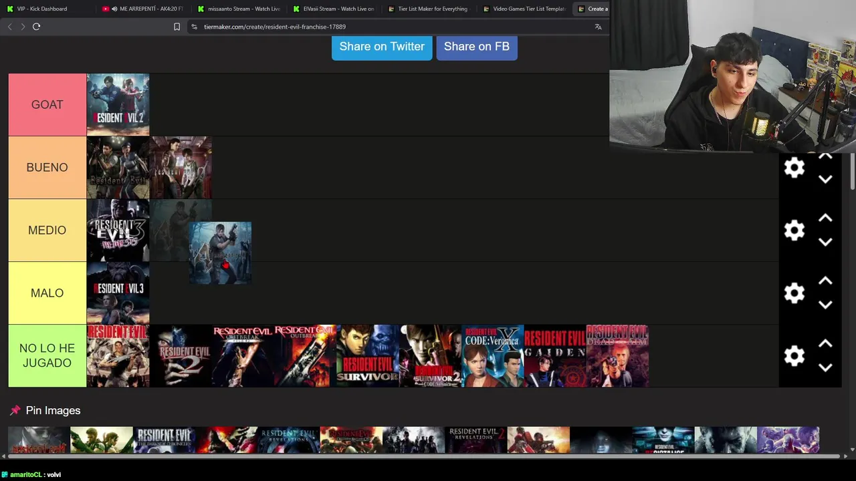Screen dimensions: 856x481
Task: Mute audio on ME ARREPENTÍ tab
Action: [x=114, y=9]
